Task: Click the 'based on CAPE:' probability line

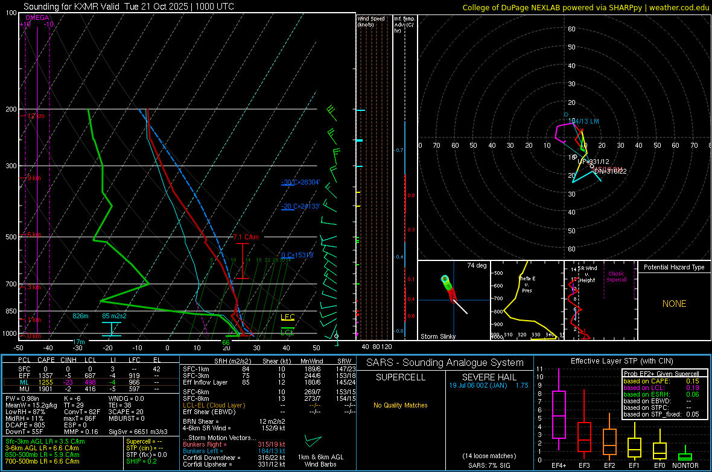Action: click(x=661, y=381)
